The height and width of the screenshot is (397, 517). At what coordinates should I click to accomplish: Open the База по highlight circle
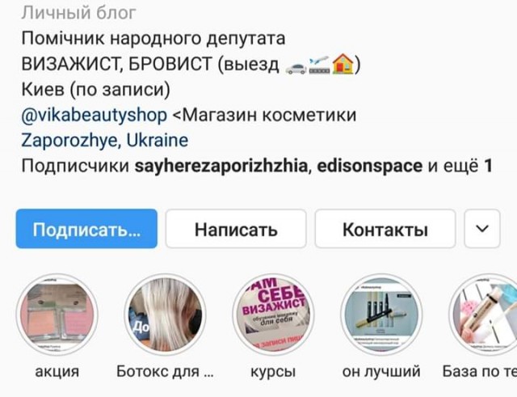[x=483, y=315]
